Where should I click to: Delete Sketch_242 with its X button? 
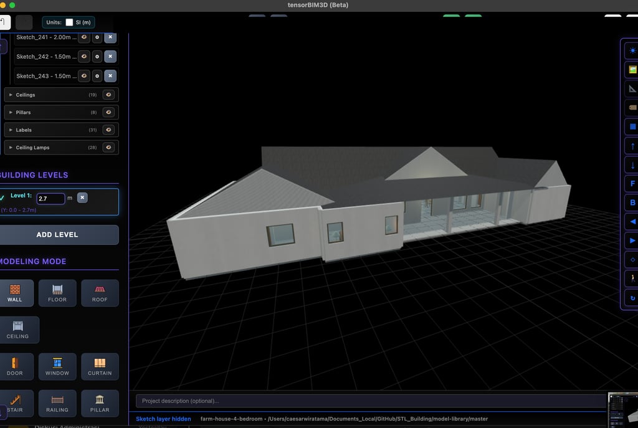[x=110, y=57]
